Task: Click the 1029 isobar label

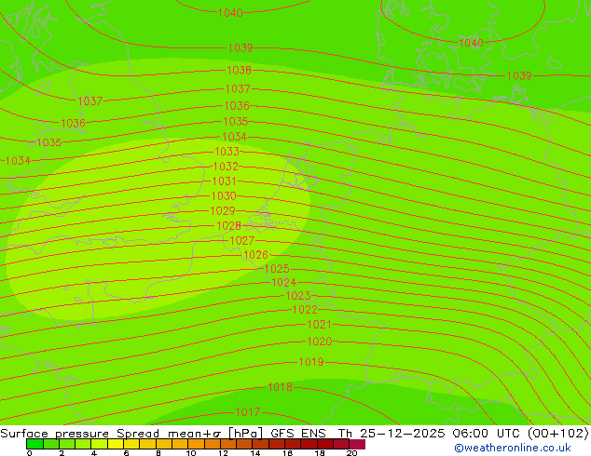Action: pos(223,211)
